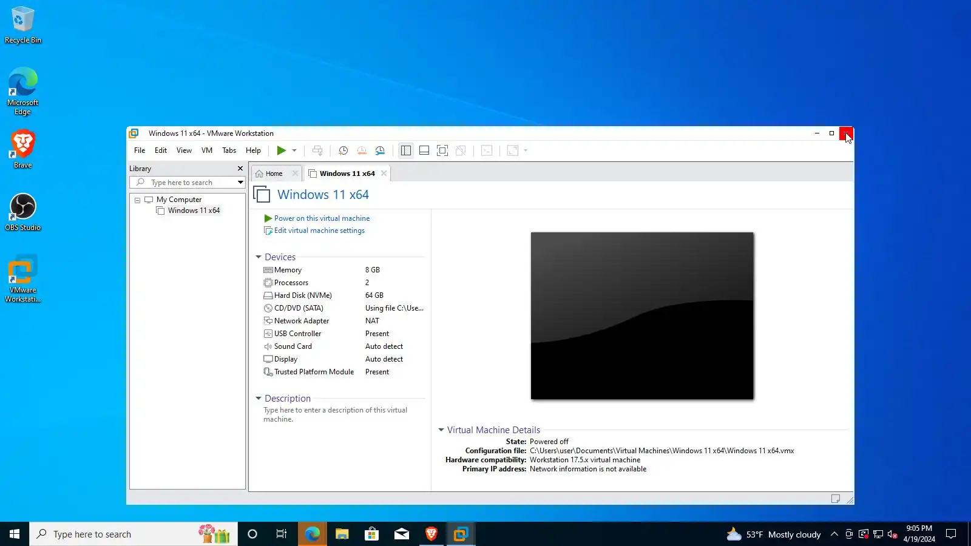
Task: Open the File menu
Action: (x=140, y=150)
